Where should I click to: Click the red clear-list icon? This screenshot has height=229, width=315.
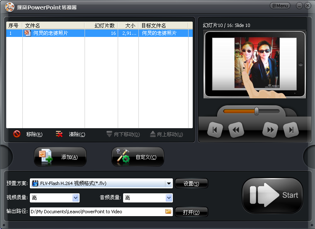click(59, 134)
